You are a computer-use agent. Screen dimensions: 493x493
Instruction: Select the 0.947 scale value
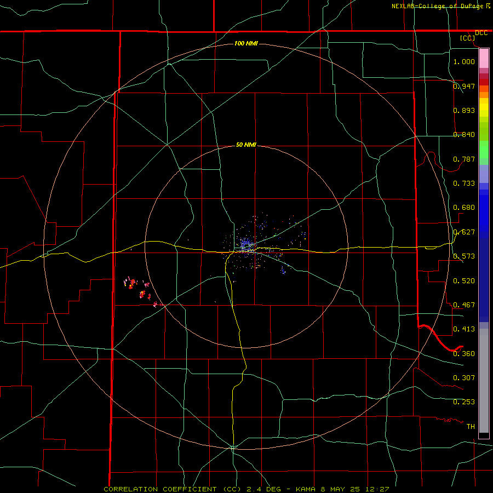pyautogui.click(x=464, y=86)
